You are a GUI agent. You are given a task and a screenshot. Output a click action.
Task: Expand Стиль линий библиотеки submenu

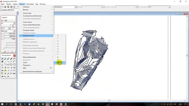tap(36, 25)
